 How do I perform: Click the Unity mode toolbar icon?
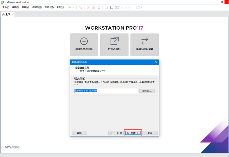point(122,7)
